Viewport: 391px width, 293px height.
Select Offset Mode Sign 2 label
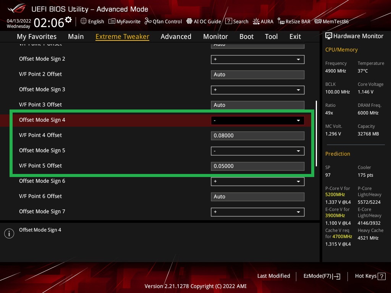coord(42,59)
